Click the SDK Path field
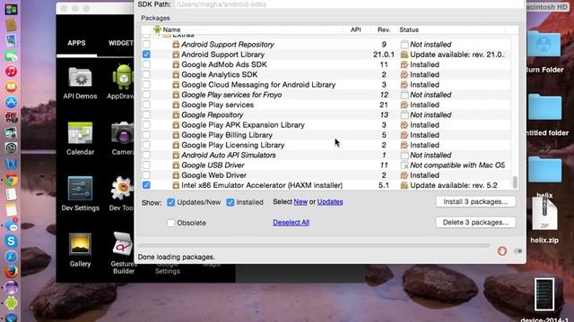Image resolution: width=574 pixels, height=322 pixels. (349, 4)
